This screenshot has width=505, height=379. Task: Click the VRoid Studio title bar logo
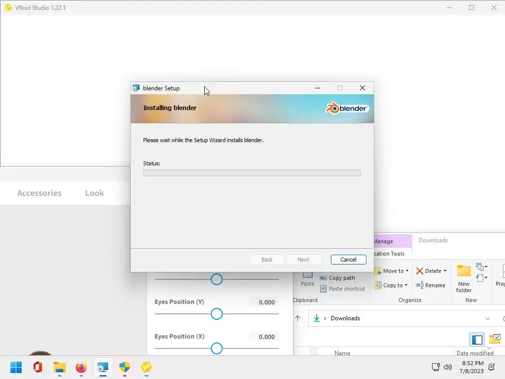pyautogui.click(x=8, y=7)
